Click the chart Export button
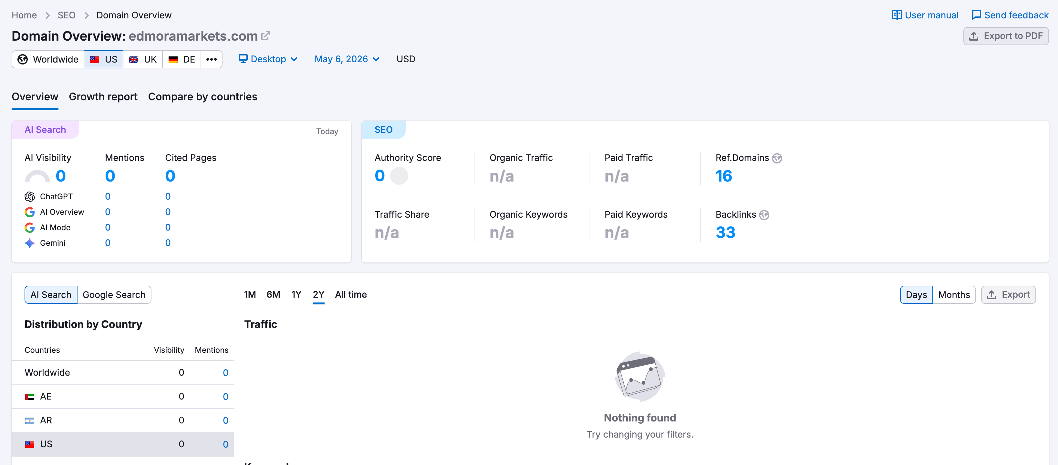 click(1008, 295)
